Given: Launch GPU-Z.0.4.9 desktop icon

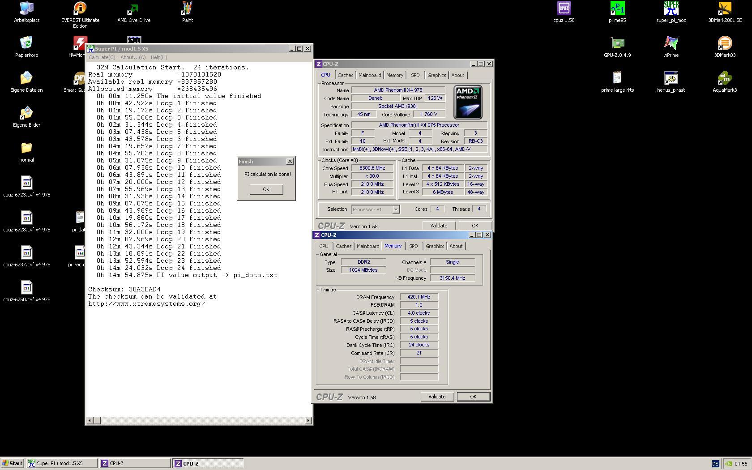Looking at the screenshot, I should 617,47.
